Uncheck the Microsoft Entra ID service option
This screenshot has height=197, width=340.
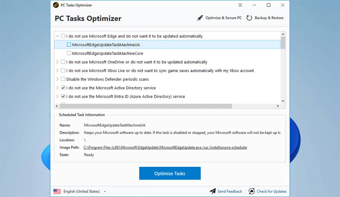coord(63,96)
